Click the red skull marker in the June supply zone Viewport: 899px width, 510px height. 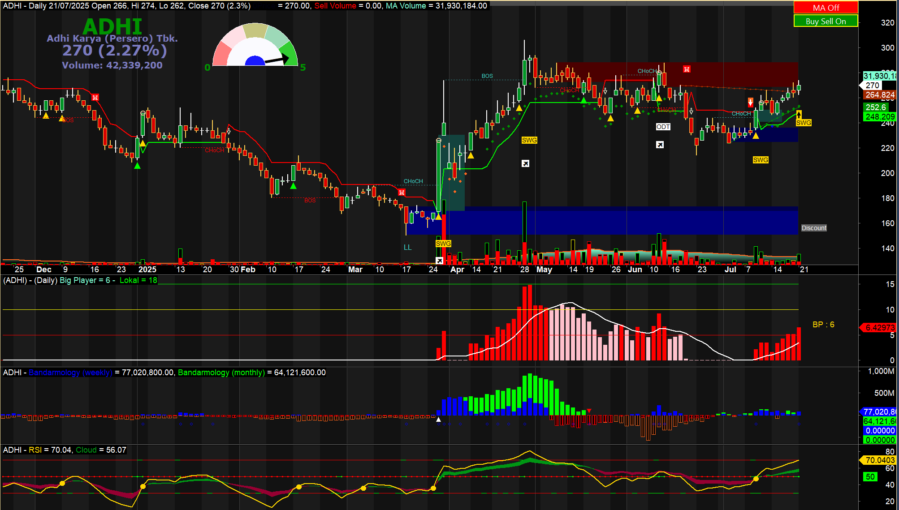pyautogui.click(x=687, y=69)
